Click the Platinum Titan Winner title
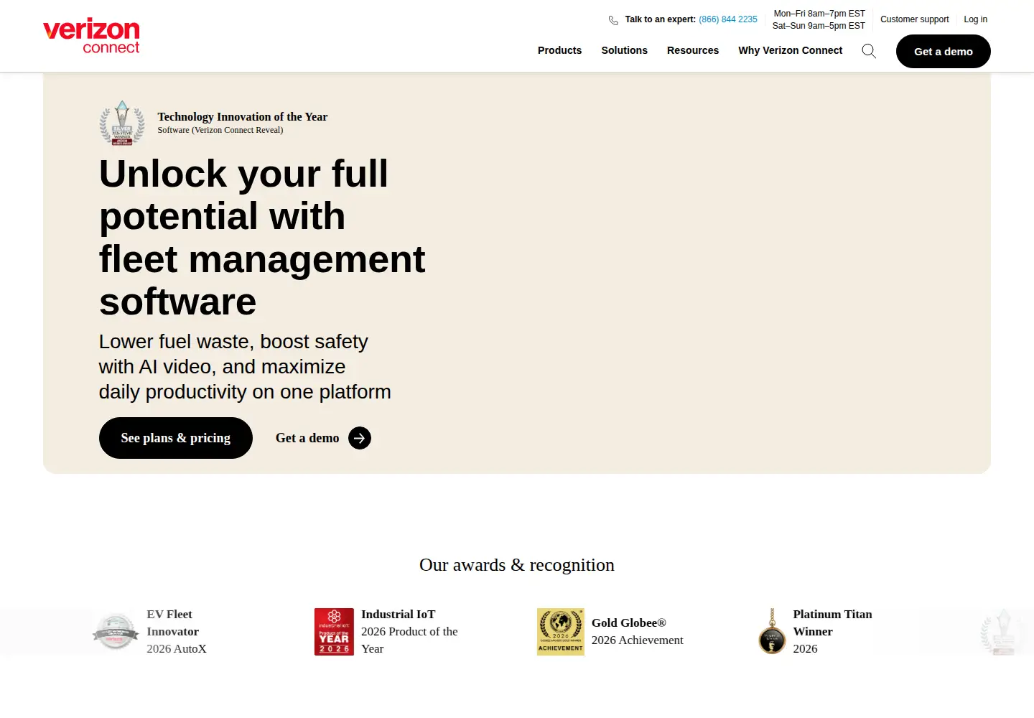Screen dimensions: 1034x718 tap(833, 623)
